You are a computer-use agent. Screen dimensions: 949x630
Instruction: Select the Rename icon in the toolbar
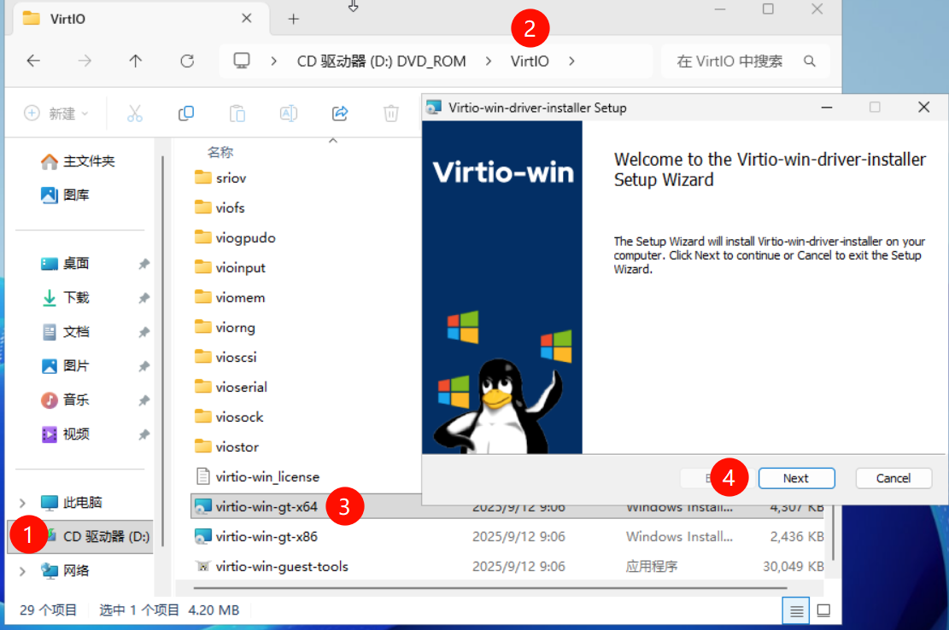pyautogui.click(x=288, y=113)
